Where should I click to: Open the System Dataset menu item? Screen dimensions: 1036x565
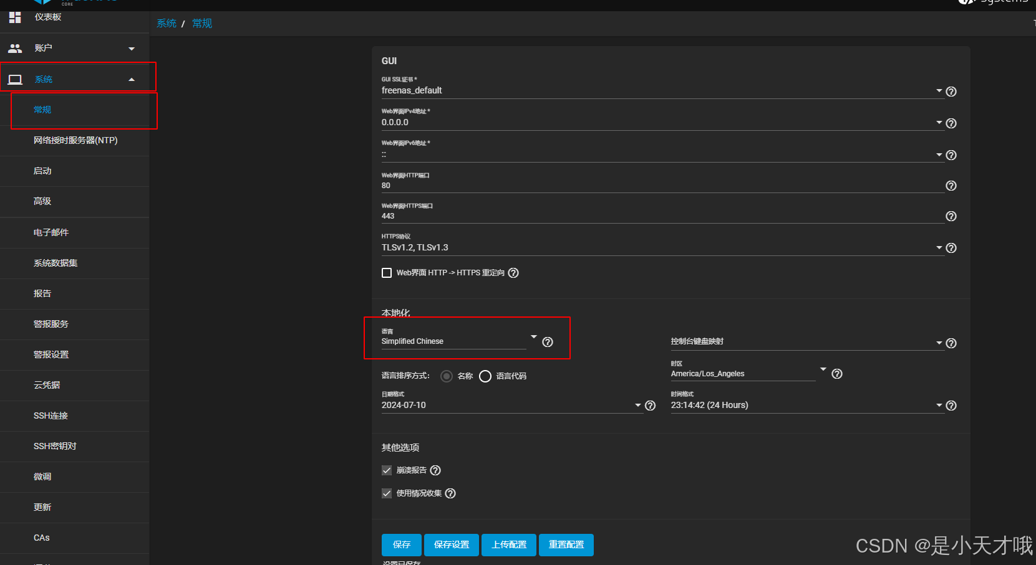(x=75, y=263)
